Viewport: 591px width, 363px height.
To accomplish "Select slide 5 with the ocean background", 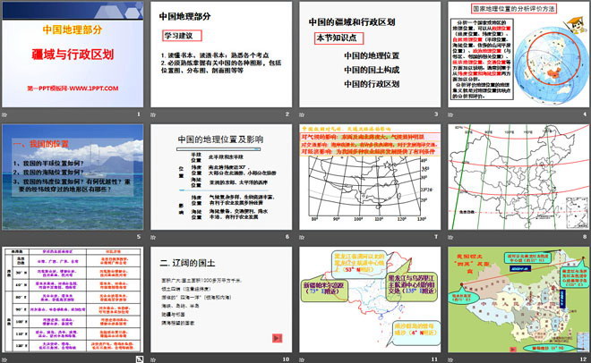I will (x=73, y=177).
